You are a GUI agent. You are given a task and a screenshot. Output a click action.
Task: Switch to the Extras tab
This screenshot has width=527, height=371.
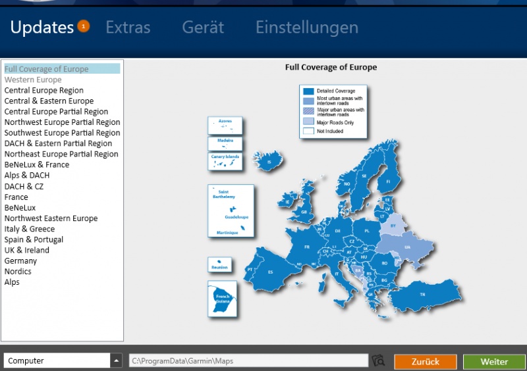click(128, 28)
